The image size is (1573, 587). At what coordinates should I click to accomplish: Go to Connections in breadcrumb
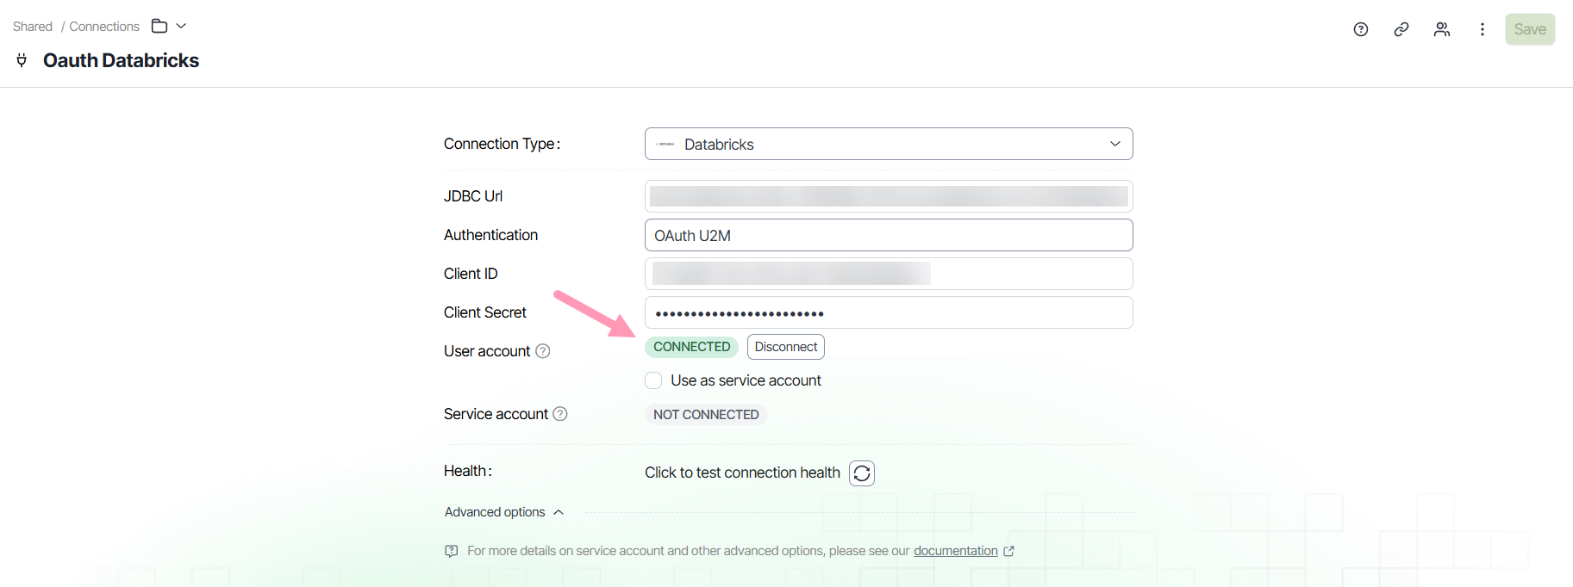(104, 27)
